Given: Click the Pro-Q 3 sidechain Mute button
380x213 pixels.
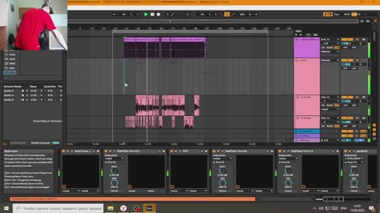Looking at the screenshot, I should click(114, 191).
